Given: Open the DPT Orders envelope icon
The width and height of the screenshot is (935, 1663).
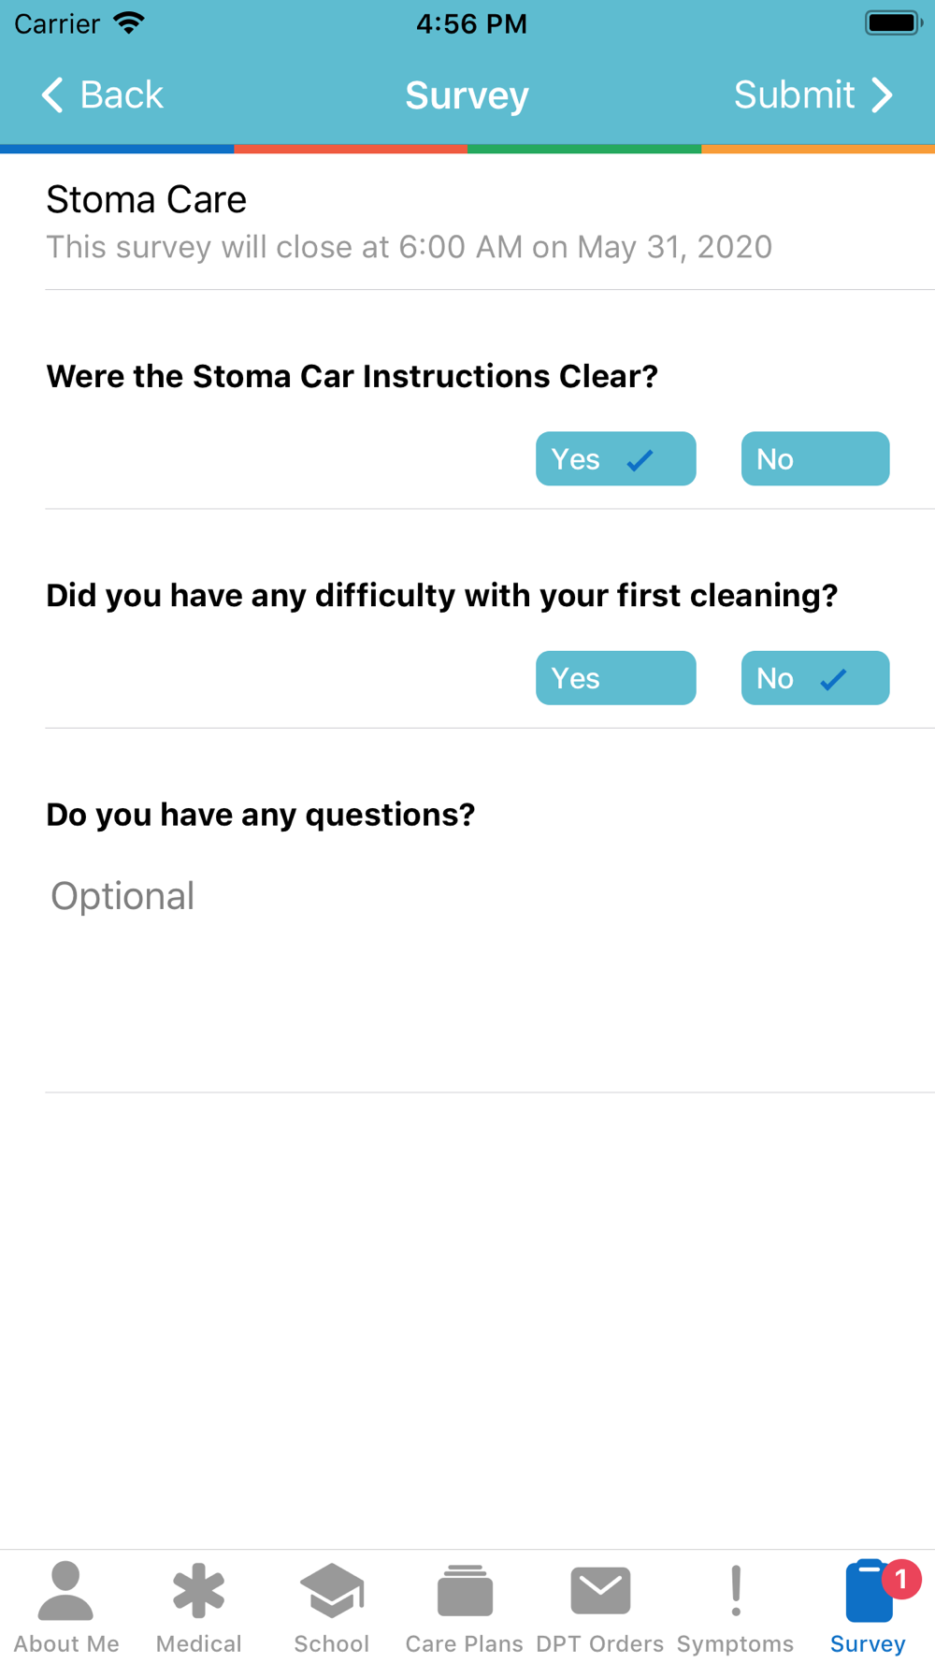Looking at the screenshot, I should [600, 1590].
